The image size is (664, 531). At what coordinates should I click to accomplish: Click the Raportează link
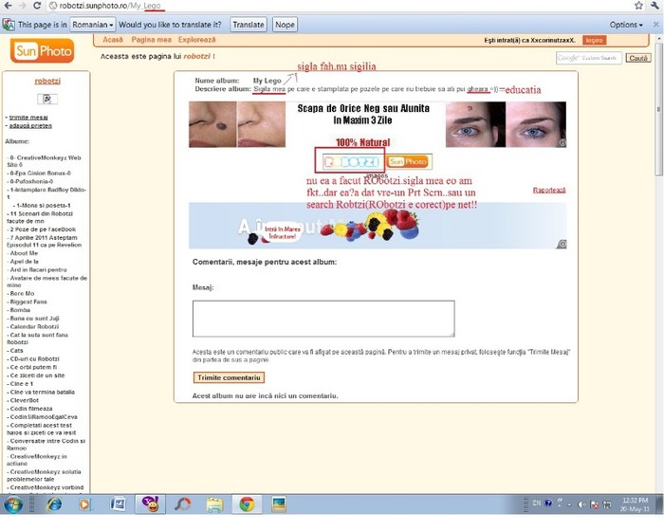549,190
